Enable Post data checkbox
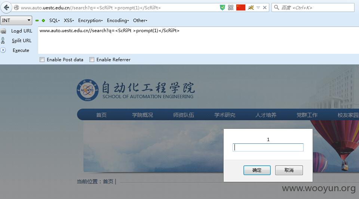 [x=42, y=60]
